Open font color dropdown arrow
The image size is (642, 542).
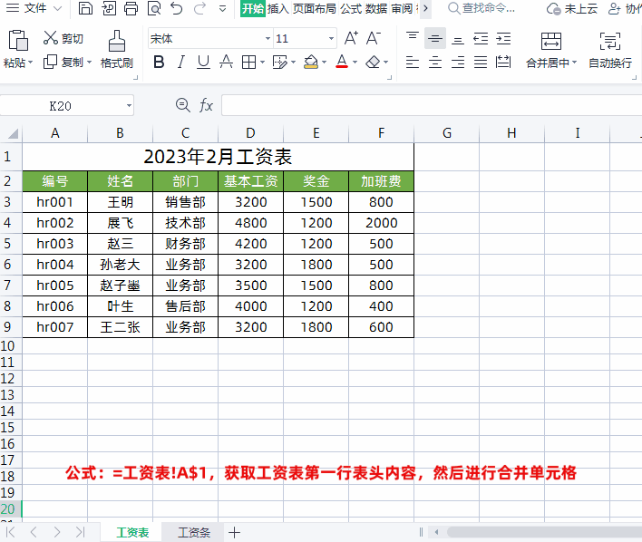pyautogui.click(x=355, y=63)
